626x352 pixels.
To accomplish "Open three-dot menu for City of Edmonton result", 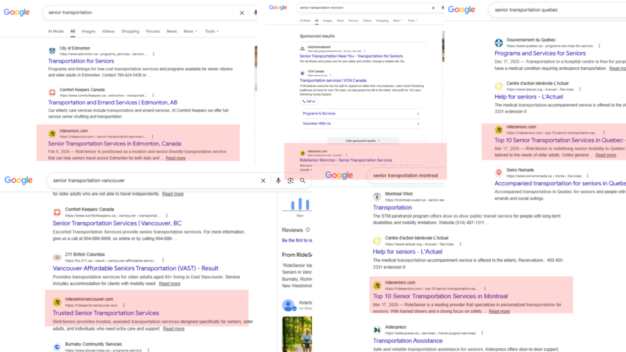I will pyautogui.click(x=153, y=54).
